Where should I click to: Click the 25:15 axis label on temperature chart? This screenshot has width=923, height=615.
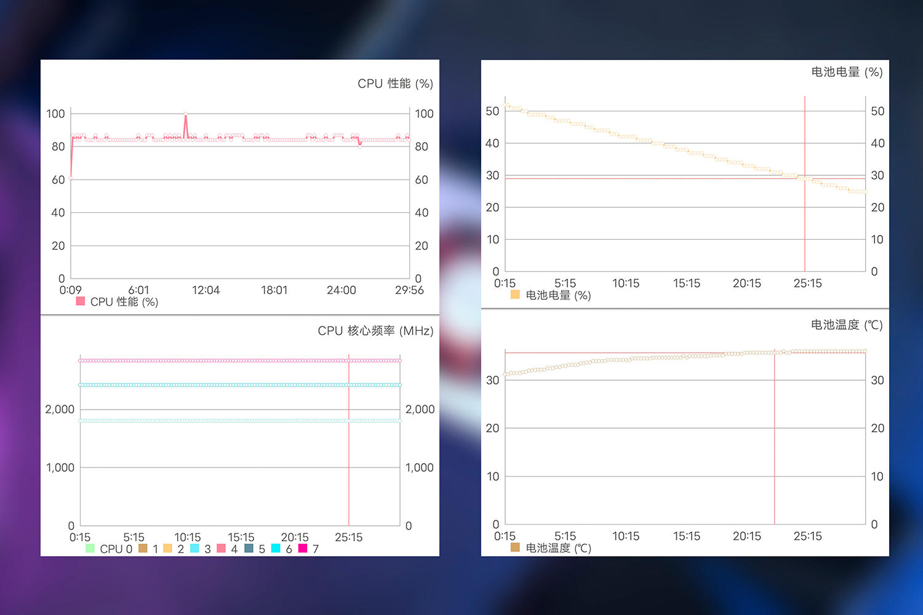808,536
